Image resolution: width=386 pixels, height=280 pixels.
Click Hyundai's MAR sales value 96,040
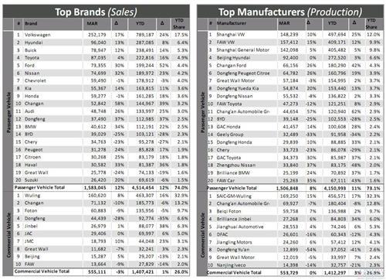coord(98,43)
